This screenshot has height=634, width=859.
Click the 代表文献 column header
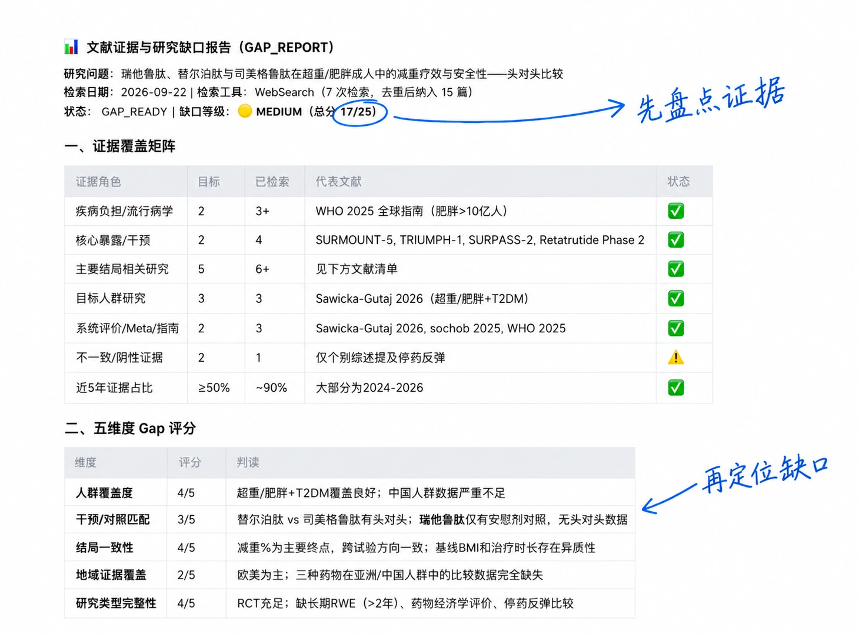click(338, 182)
